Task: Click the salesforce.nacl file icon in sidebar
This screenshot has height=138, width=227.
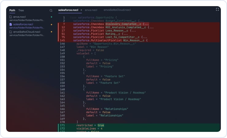Action: point(10,24)
